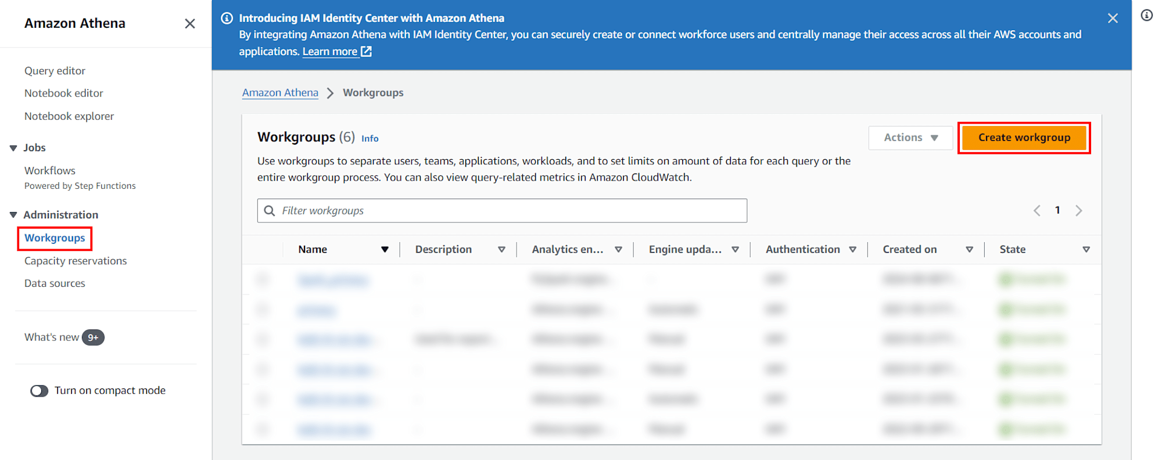The height and width of the screenshot is (460, 1162).
Task: Open Notebook editor from sidebar
Action: [64, 94]
